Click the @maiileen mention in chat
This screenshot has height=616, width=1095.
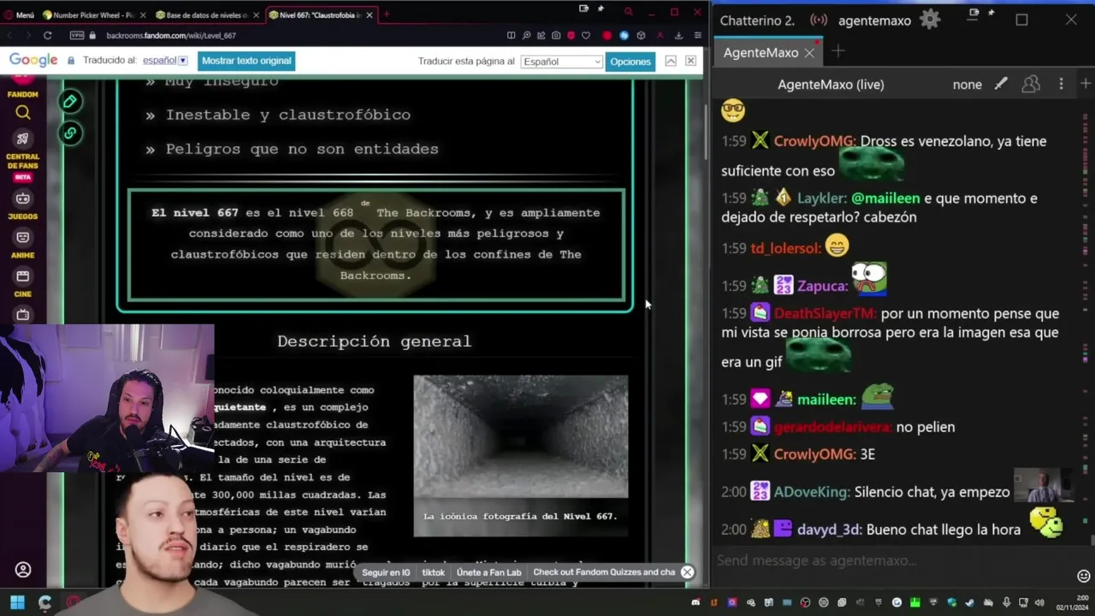pos(885,198)
